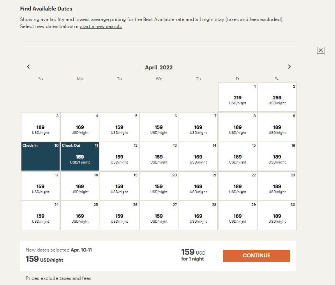Choose April 5 as a new date
The width and height of the screenshot is (335, 285).
(x=119, y=126)
